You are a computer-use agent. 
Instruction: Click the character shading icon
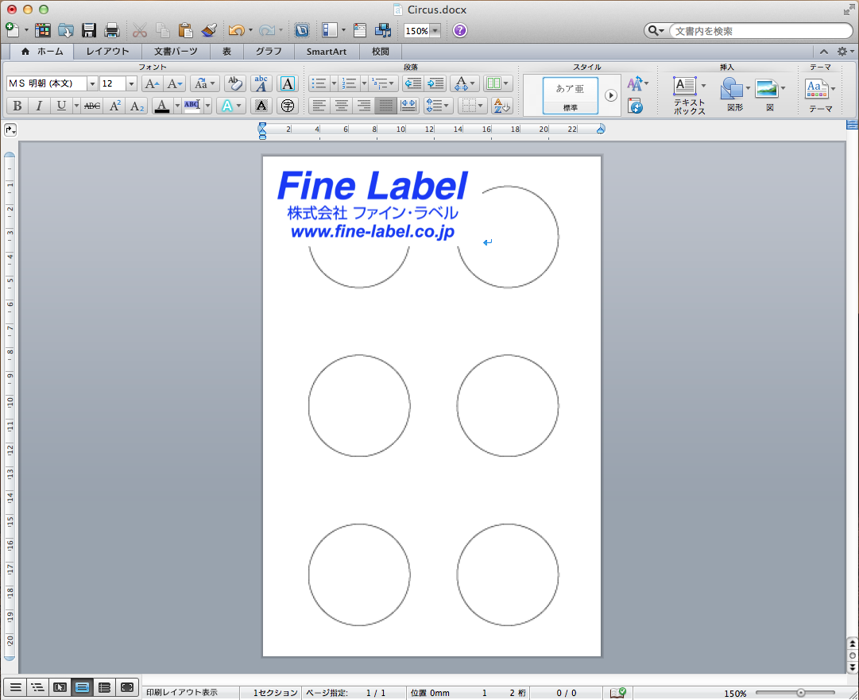(x=261, y=106)
